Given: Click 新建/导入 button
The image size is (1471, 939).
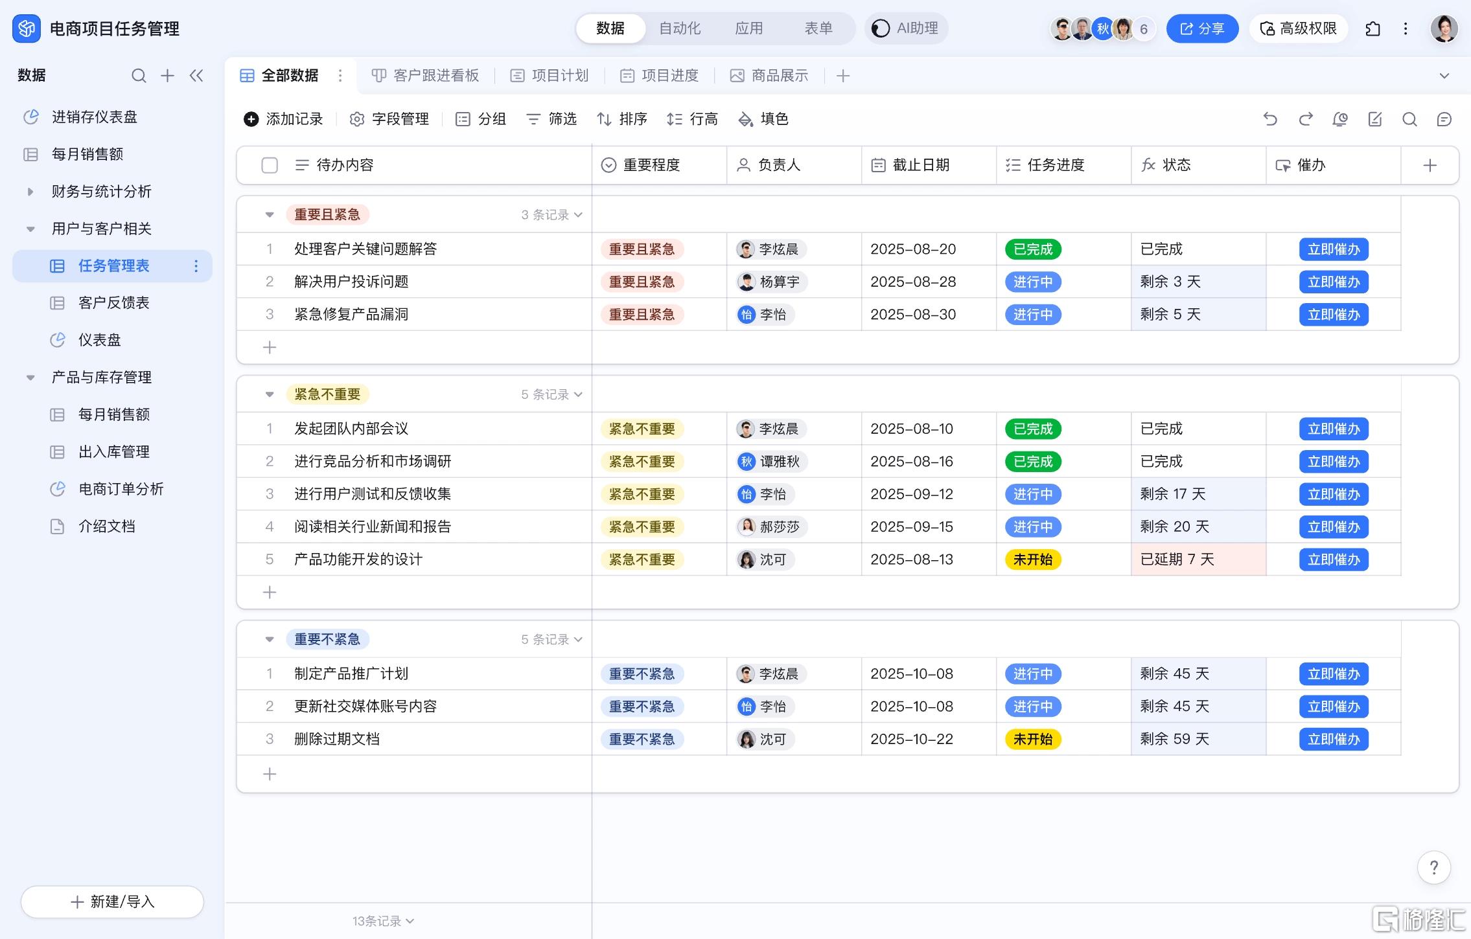Looking at the screenshot, I should (x=112, y=901).
